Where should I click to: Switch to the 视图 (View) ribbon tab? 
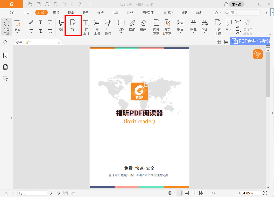coord(71,12)
